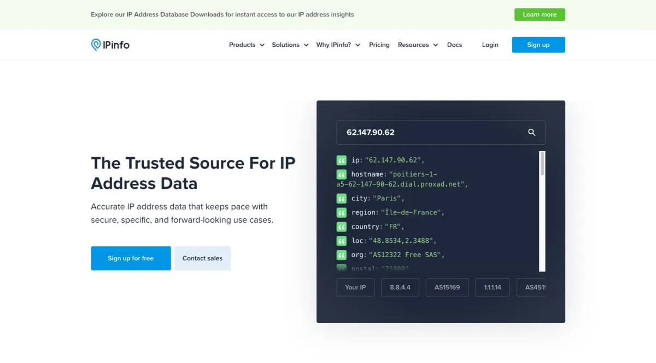Click the quote icon beside the loc field

click(342, 241)
